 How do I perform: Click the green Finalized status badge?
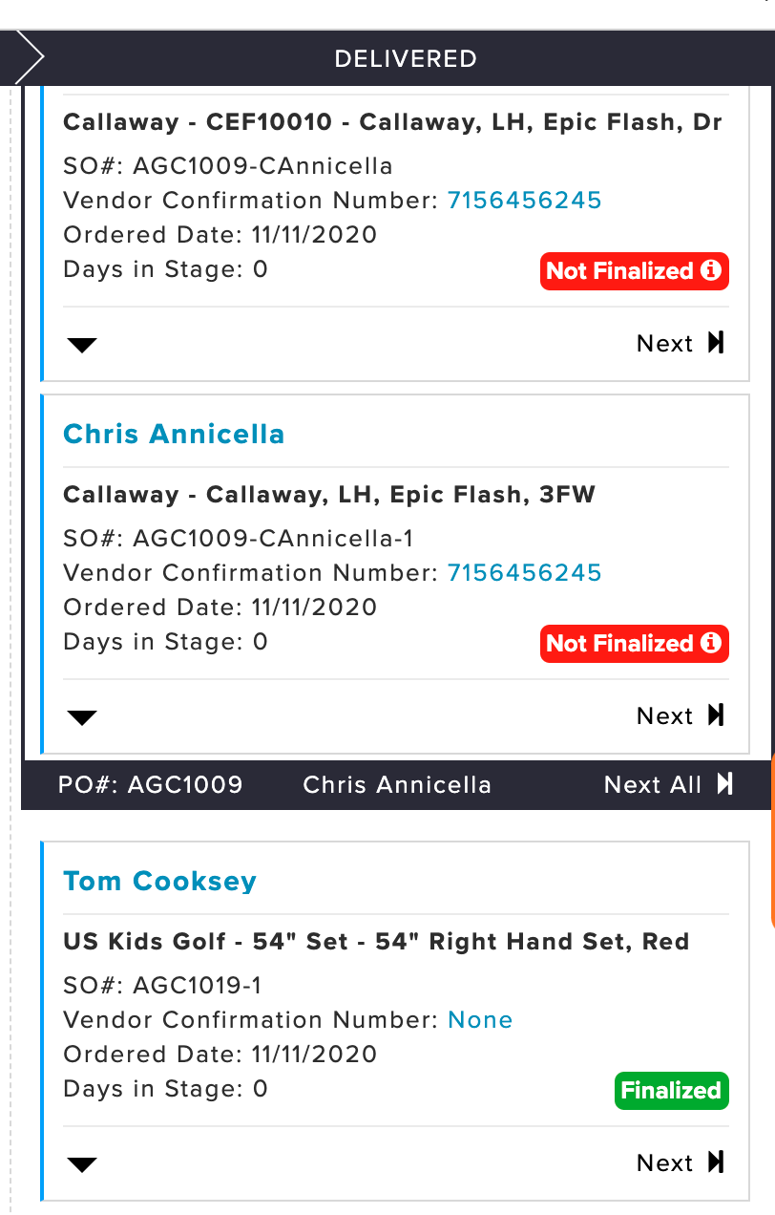click(671, 1091)
